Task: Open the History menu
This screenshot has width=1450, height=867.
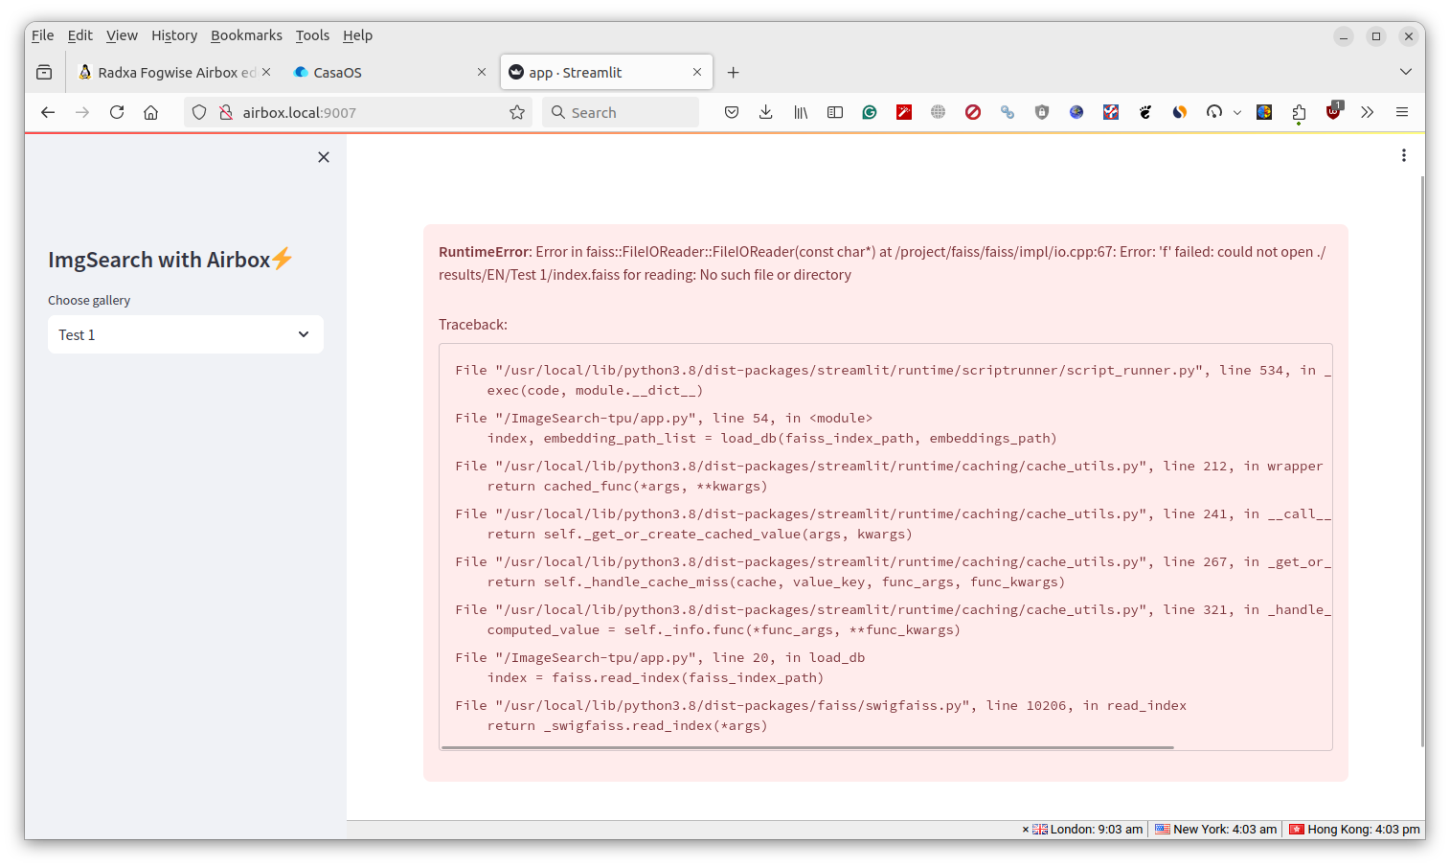Action: [x=174, y=35]
